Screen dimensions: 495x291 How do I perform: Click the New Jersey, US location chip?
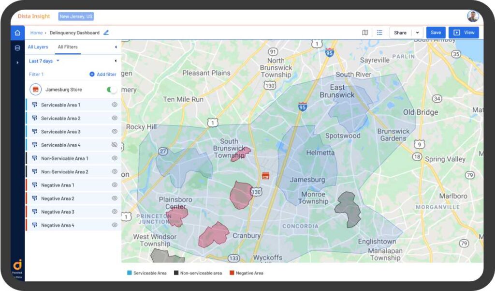pos(76,16)
